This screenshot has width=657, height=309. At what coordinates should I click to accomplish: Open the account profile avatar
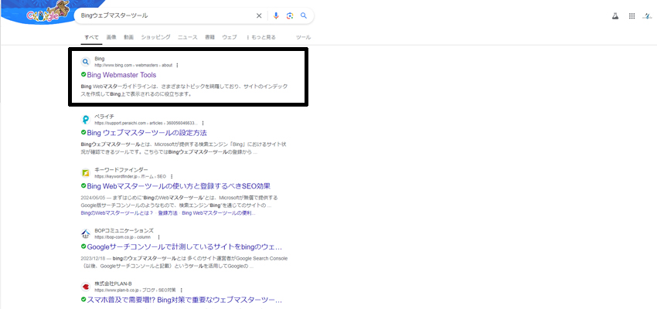(x=648, y=16)
